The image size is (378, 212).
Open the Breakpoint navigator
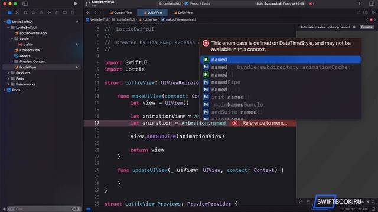click(x=64, y=12)
